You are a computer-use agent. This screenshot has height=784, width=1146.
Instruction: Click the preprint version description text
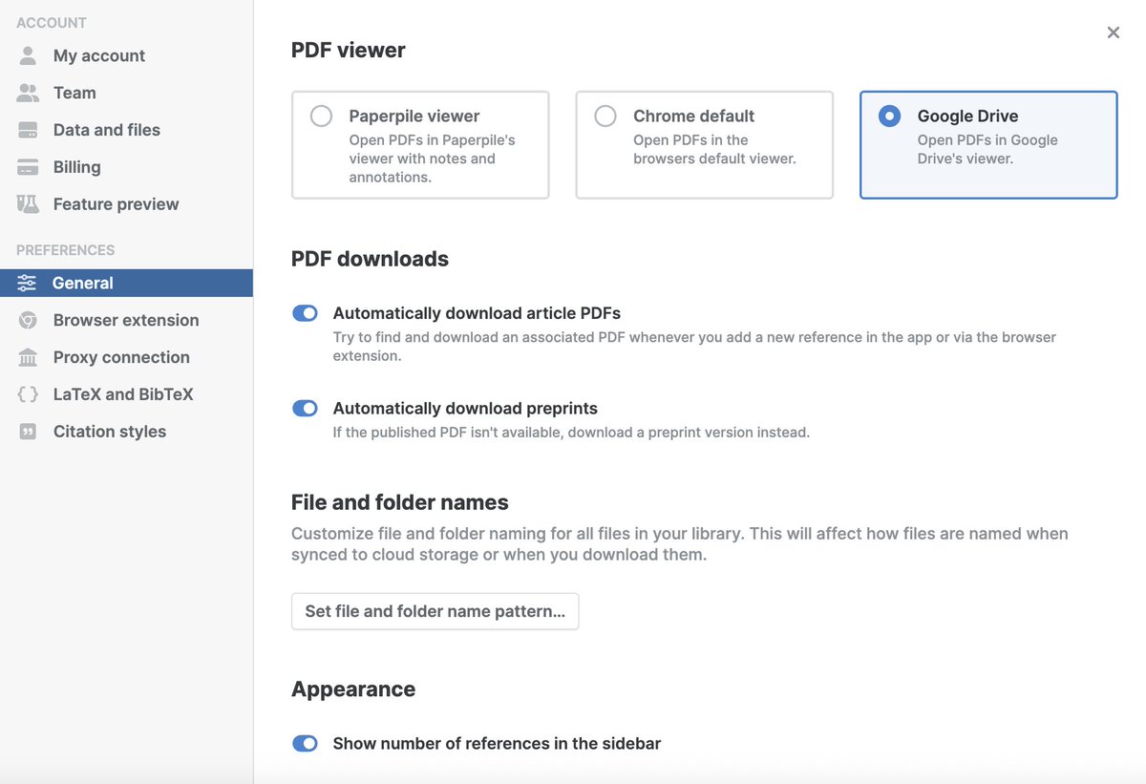click(571, 433)
